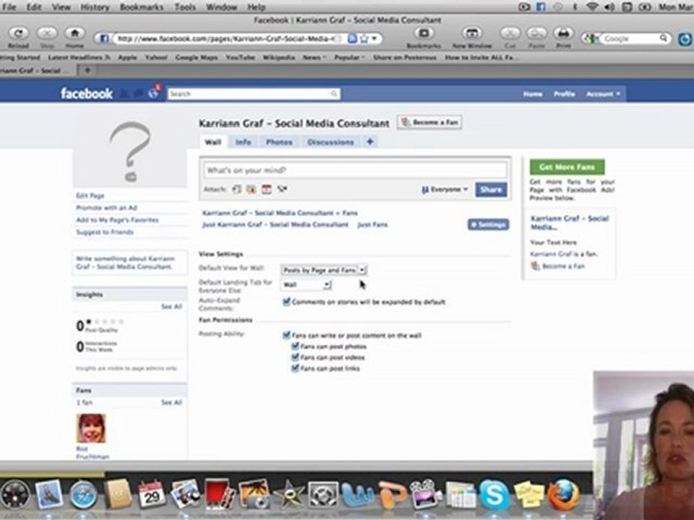The height and width of the screenshot is (520, 694).
Task: Open Photo Booth in the dock
Action: click(x=219, y=494)
